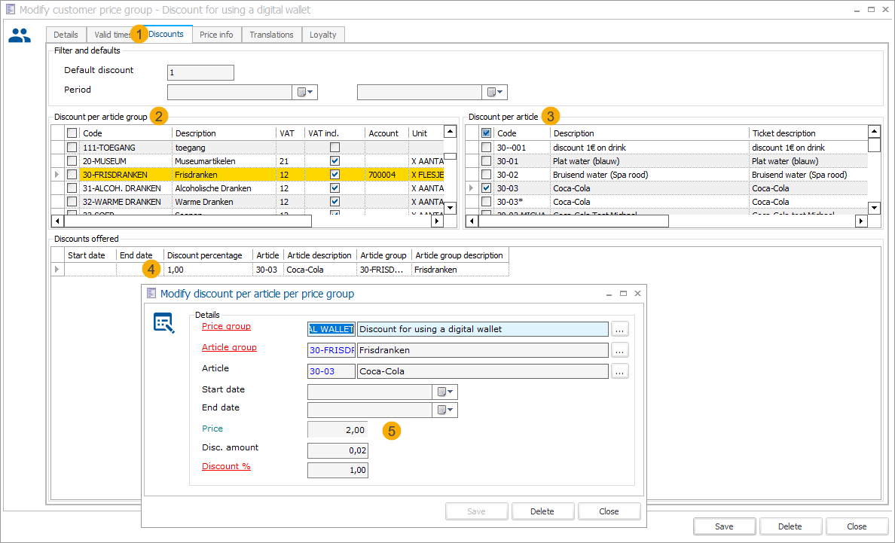
Task: Check the 20-MUSEUM article group checkbox
Action: [72, 161]
